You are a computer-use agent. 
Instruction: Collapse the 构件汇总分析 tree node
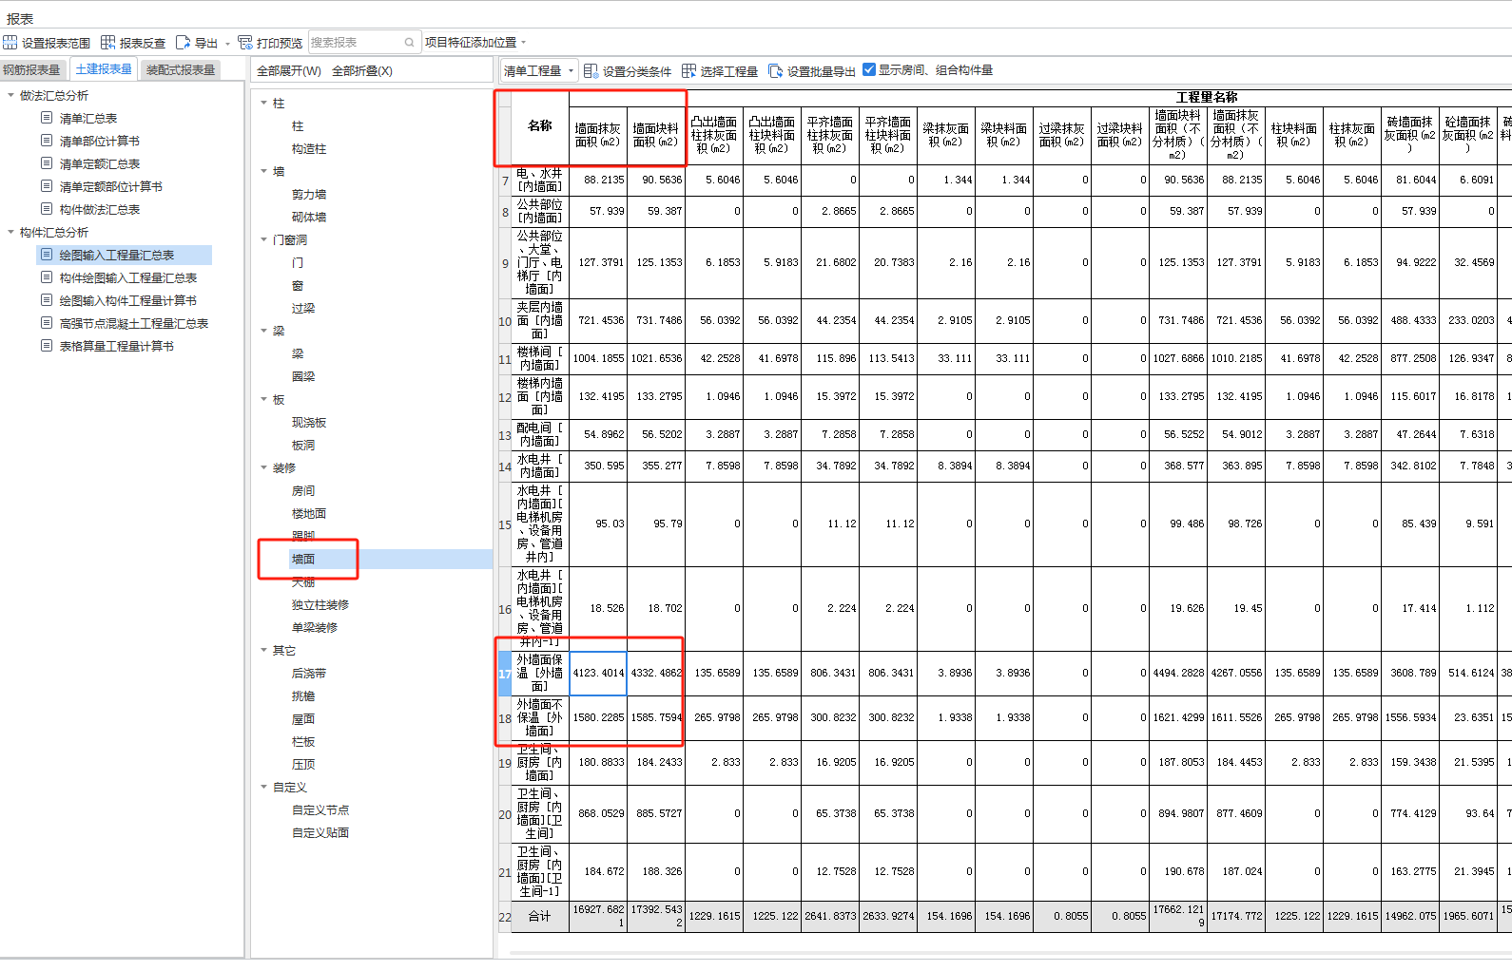pyautogui.click(x=10, y=232)
